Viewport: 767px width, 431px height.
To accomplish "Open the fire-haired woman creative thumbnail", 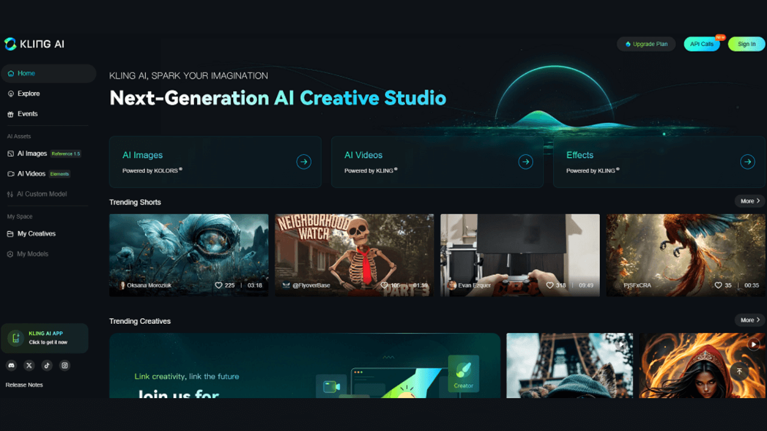I will [702, 366].
